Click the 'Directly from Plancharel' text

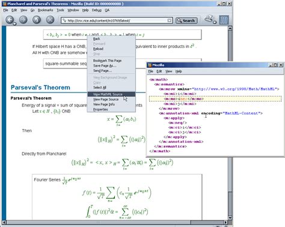(x=44, y=154)
